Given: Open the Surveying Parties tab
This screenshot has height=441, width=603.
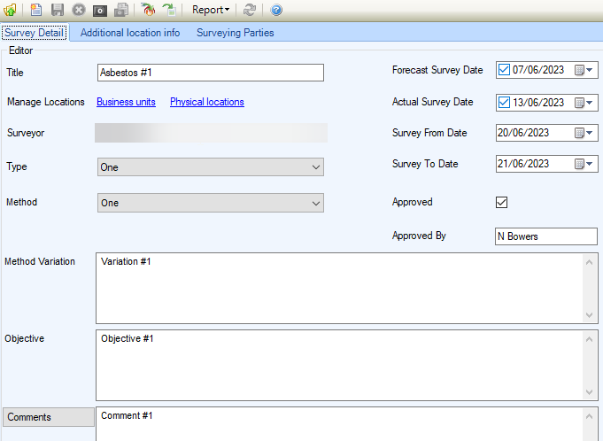Looking at the screenshot, I should 235,33.
